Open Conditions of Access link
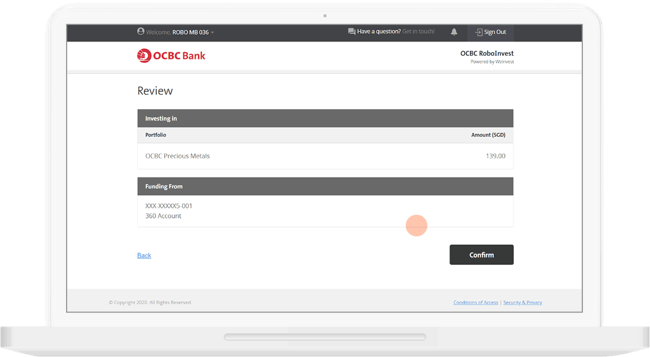The image size is (650, 357). click(476, 302)
